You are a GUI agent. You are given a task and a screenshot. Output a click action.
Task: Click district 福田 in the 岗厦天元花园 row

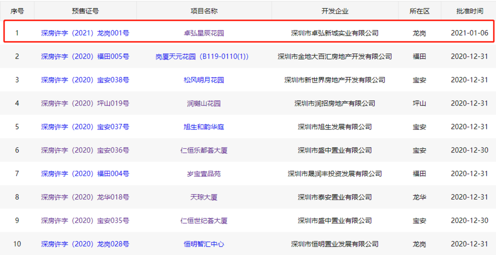[x=419, y=57]
